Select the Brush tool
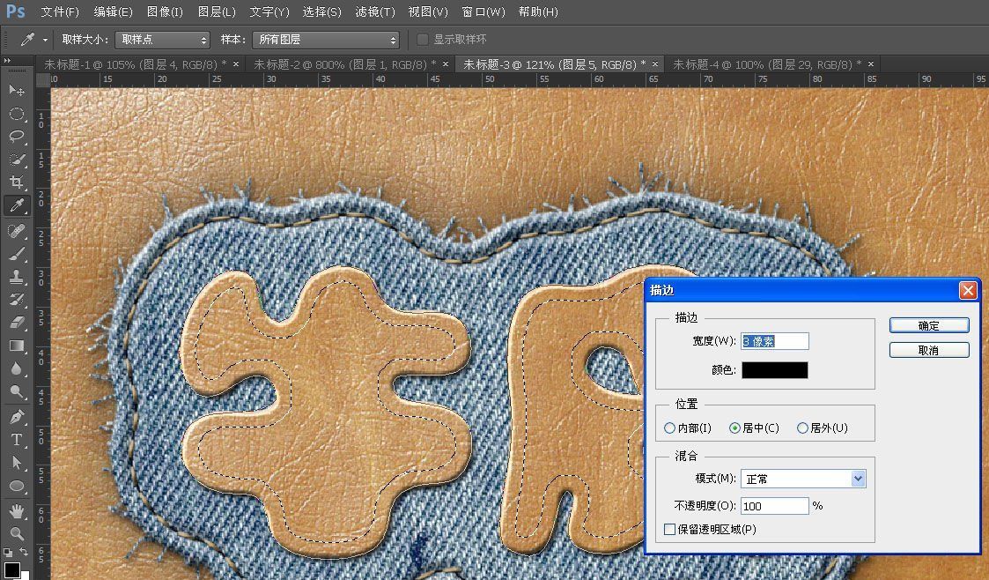 (17, 254)
